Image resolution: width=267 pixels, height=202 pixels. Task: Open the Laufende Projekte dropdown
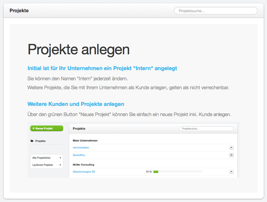coord(47,165)
